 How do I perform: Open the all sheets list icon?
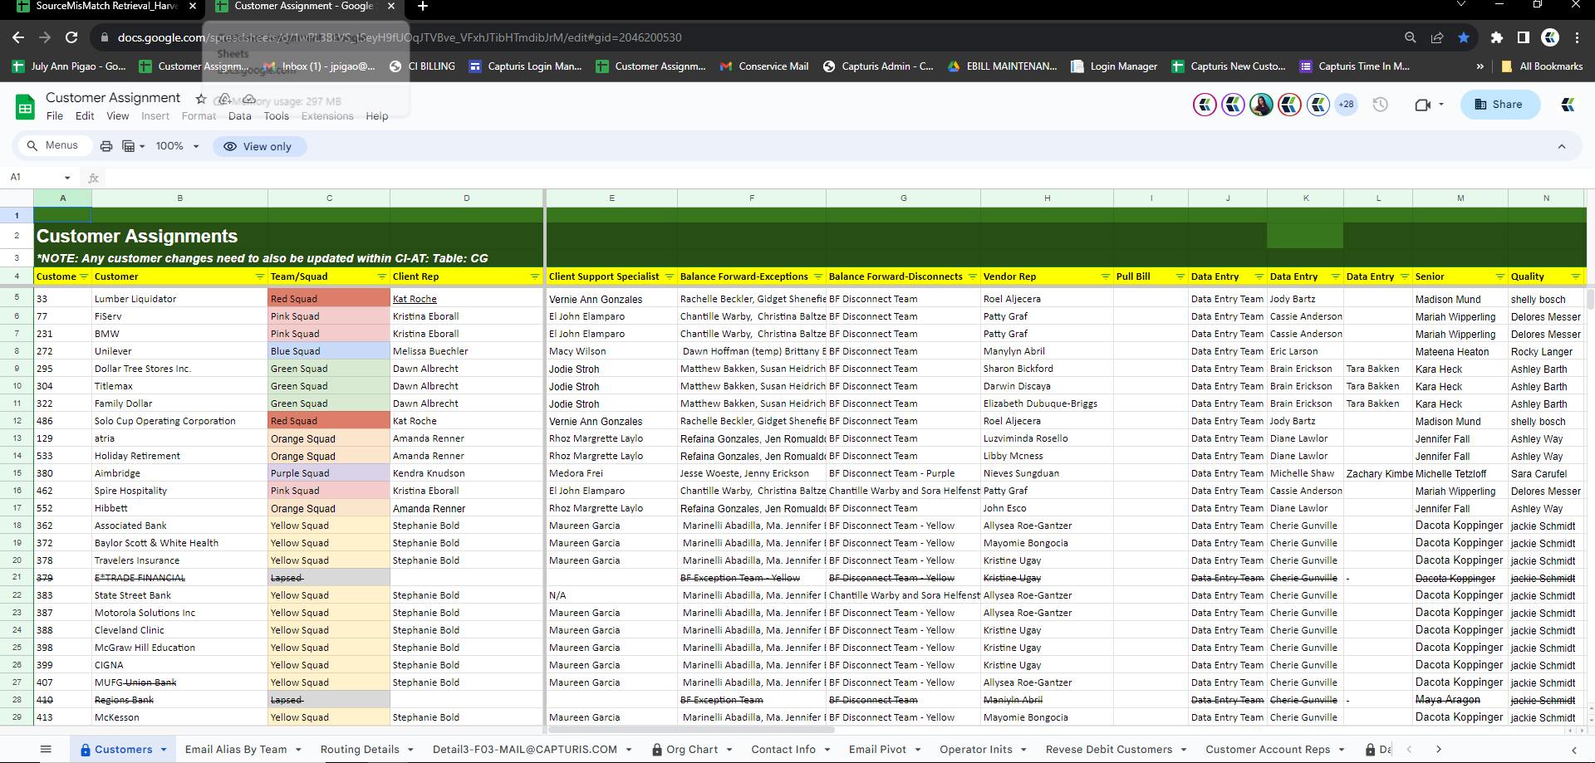[46, 749]
